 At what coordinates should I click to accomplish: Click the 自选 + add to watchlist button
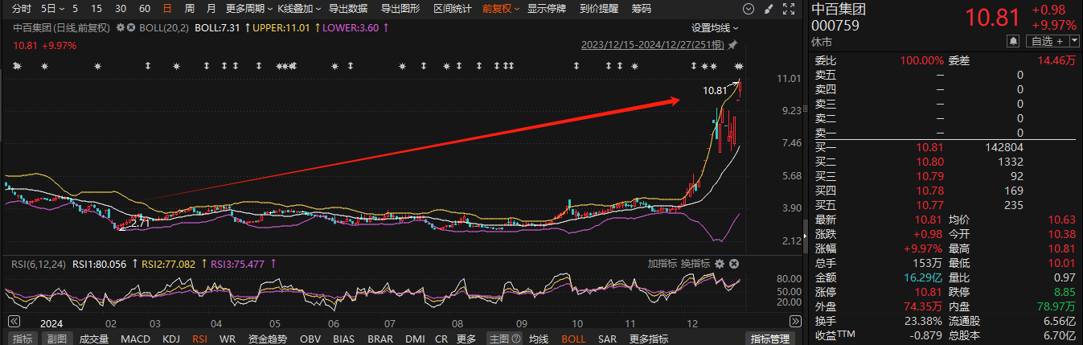(x=1047, y=41)
